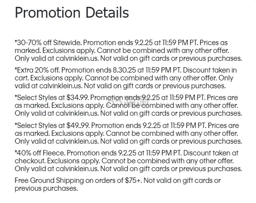This screenshot has height=203, width=256.
Task: Click the "Discount taken at" phrase
Action: (x=211, y=153)
